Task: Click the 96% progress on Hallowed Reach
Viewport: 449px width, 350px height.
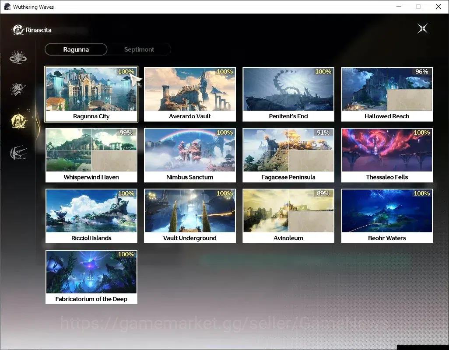Action: tap(421, 72)
